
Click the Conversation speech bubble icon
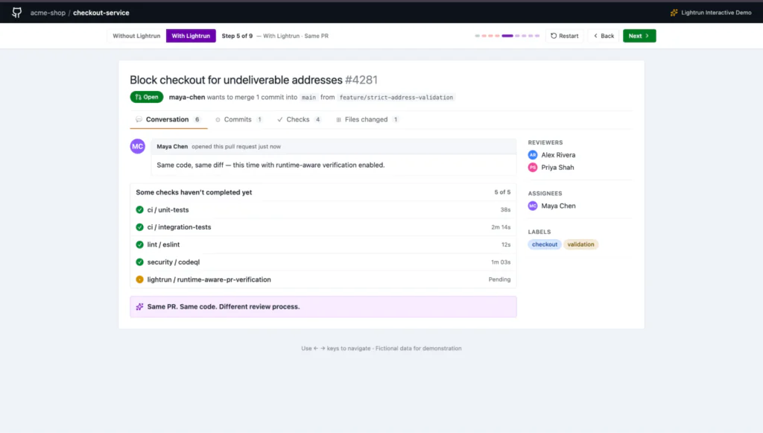pyautogui.click(x=139, y=120)
